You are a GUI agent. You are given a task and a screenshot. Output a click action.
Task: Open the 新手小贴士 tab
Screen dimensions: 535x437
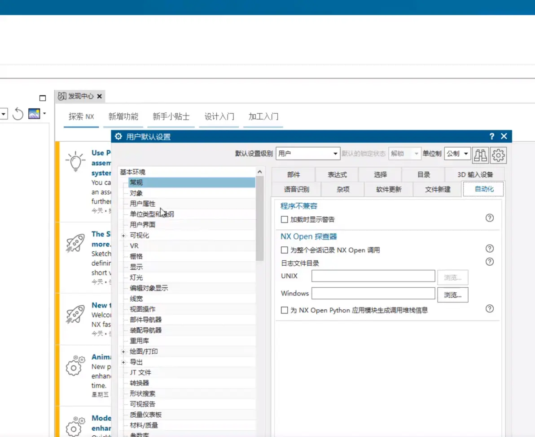171,117
